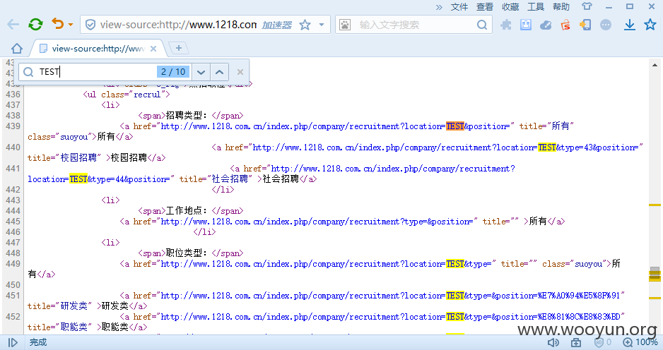Bookmark page with address bar star

click(x=305, y=25)
